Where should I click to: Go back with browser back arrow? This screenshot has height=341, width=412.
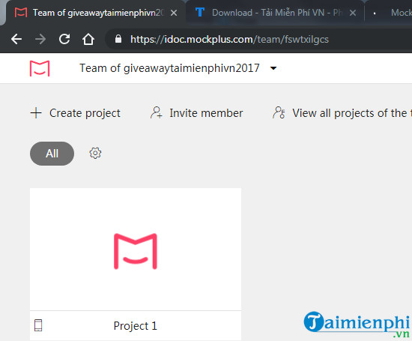click(16, 40)
